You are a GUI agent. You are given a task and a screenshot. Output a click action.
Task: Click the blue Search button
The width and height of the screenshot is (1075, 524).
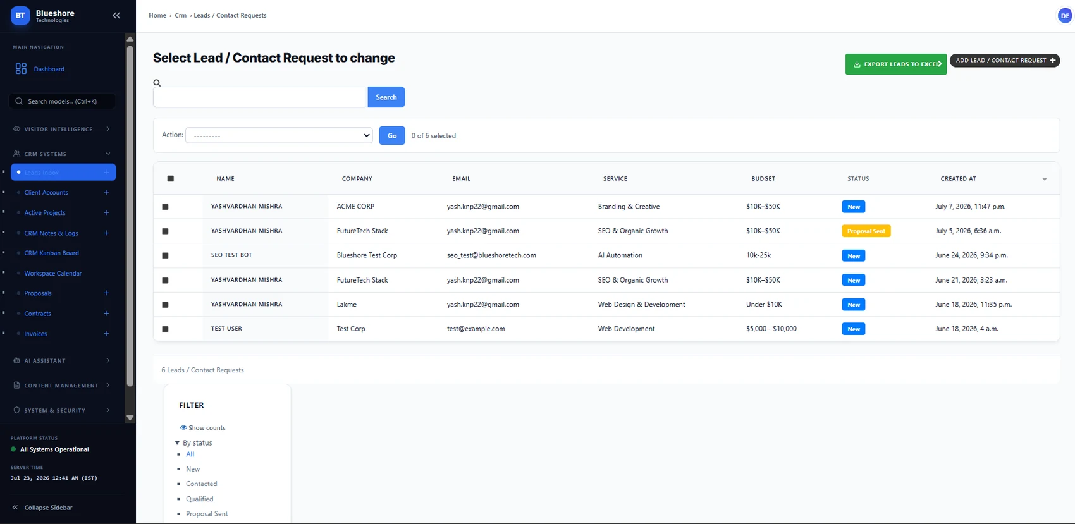(x=386, y=97)
